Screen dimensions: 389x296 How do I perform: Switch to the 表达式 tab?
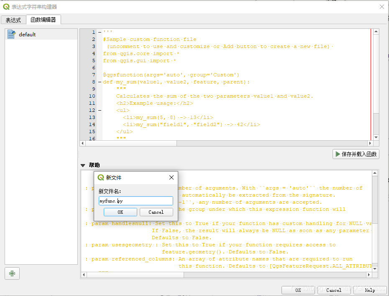pos(13,20)
